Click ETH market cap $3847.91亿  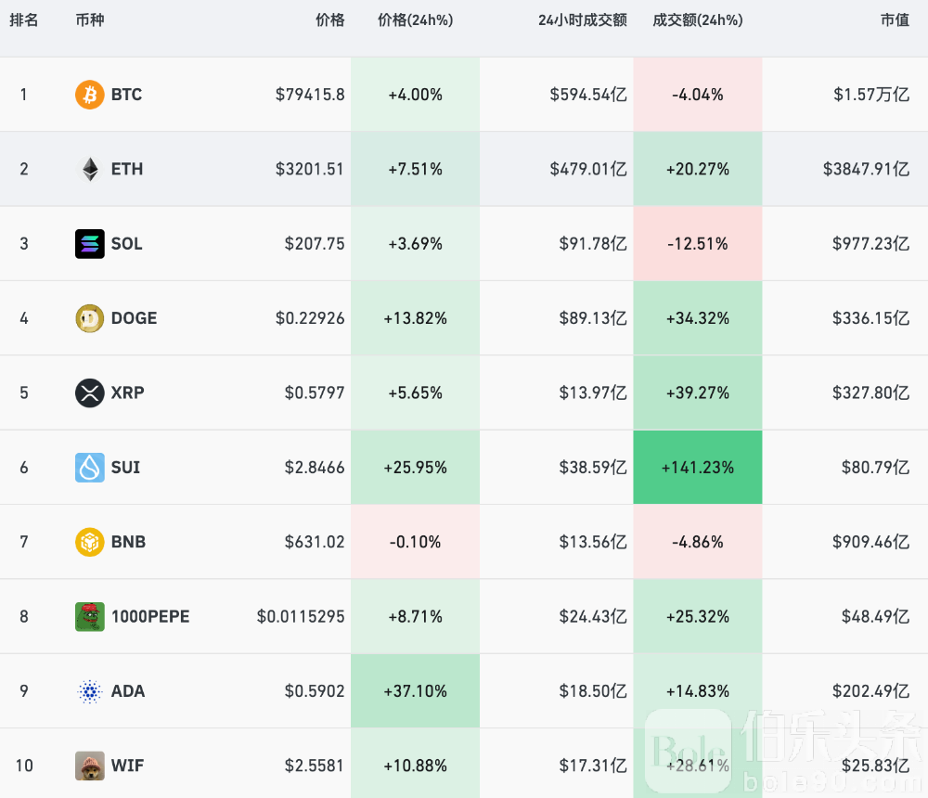coord(867,169)
